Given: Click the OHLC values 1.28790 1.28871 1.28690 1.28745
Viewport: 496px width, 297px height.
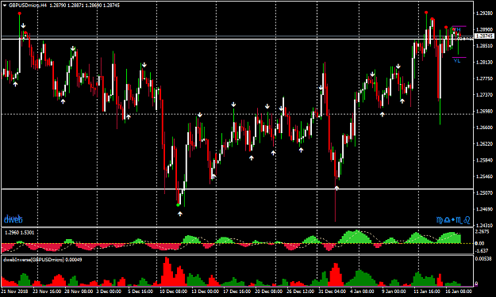Looking at the screenshot, I should tap(85, 6).
